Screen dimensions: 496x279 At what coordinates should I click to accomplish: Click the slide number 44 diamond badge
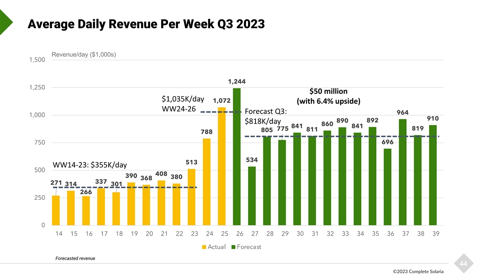(x=463, y=263)
